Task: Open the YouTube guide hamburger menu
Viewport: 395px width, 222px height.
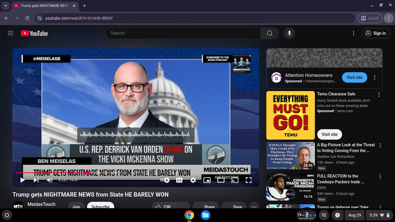Action: (10, 33)
